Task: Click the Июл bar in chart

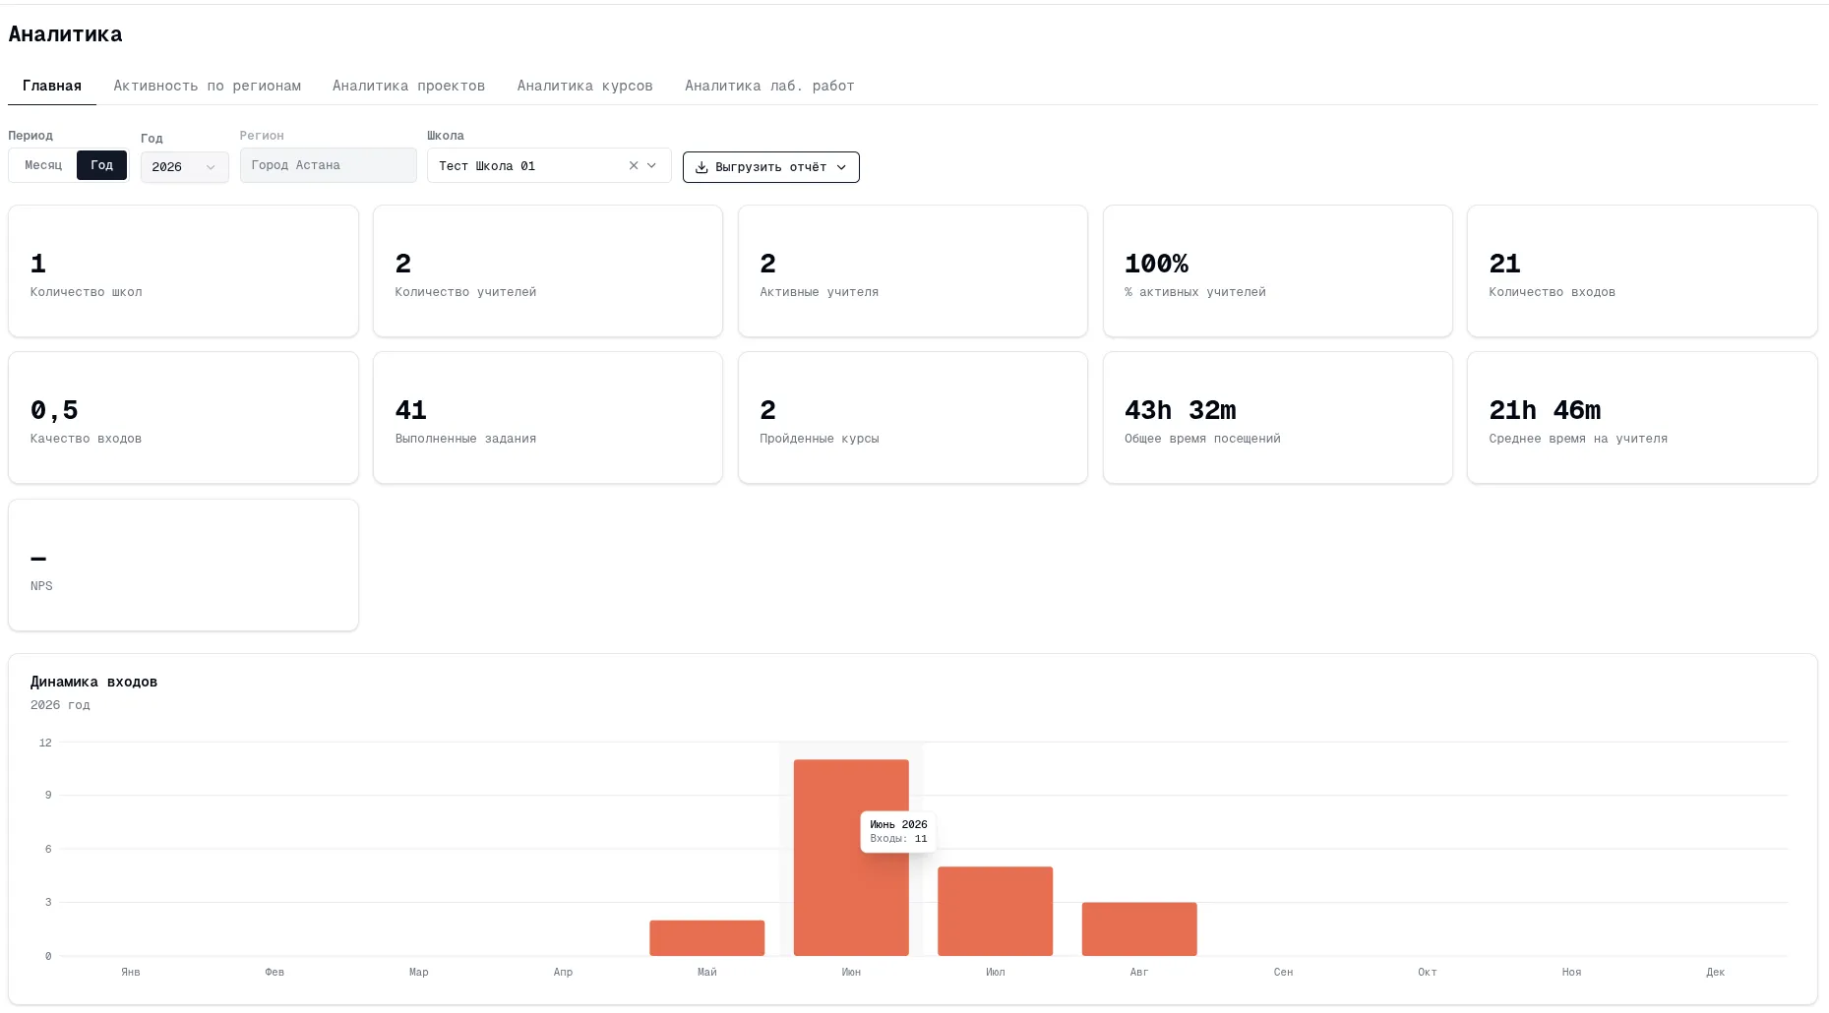Action: pos(996,911)
